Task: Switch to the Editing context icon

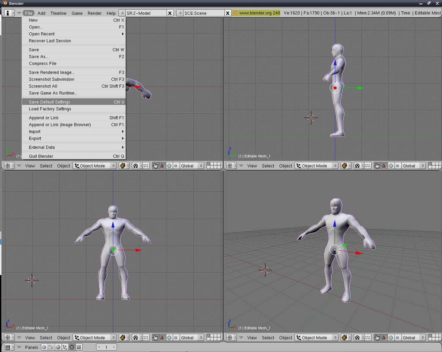Action: pos(72,347)
